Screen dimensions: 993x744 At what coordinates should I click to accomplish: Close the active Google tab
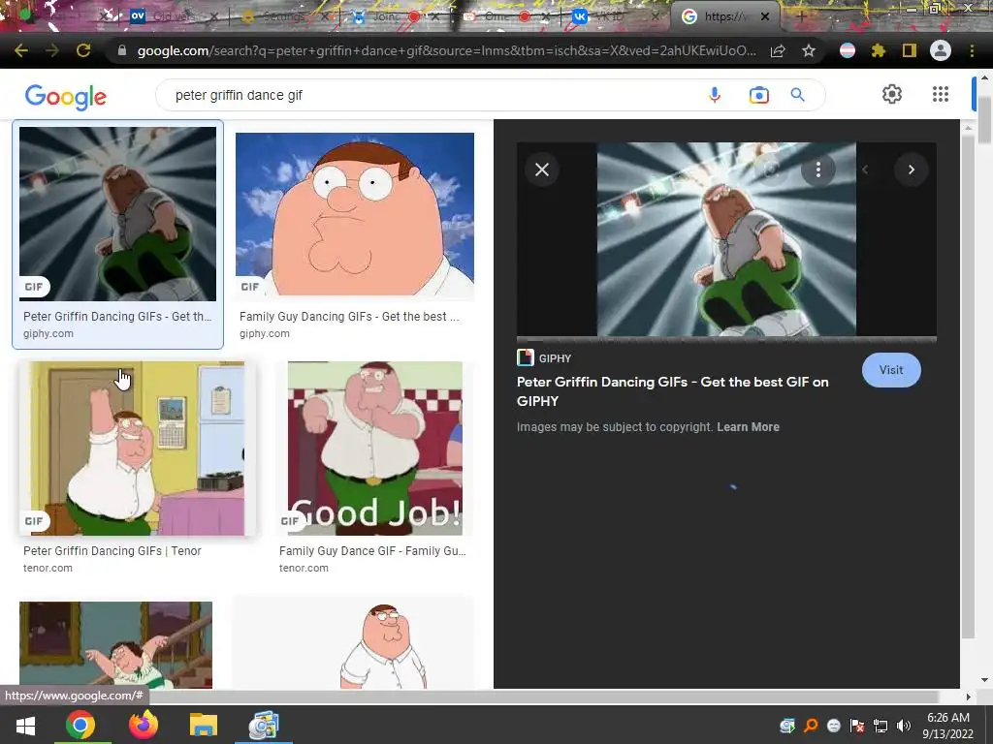(765, 17)
